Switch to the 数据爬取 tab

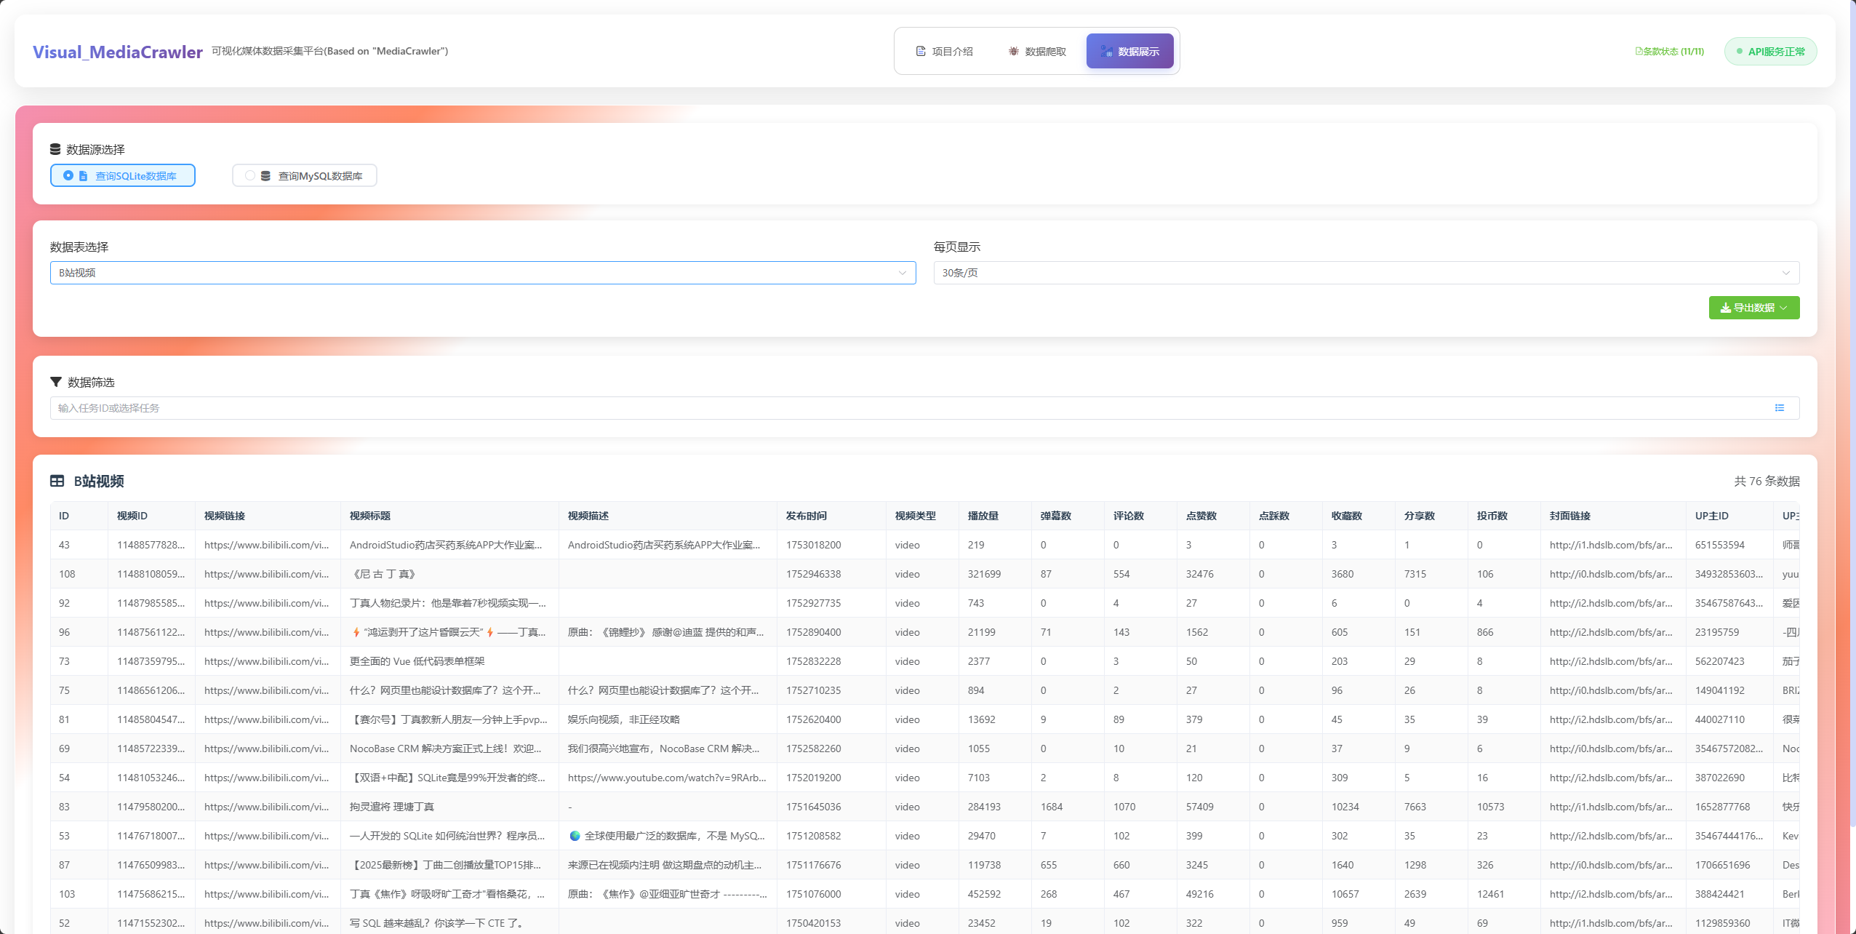click(x=1037, y=52)
